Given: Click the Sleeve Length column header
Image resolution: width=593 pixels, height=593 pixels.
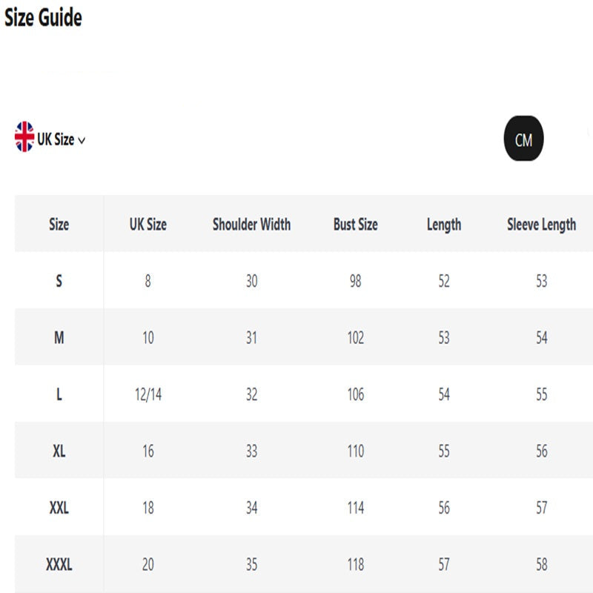Looking at the screenshot, I should [541, 225].
